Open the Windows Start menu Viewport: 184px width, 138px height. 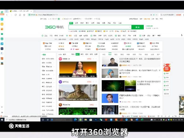(2, 120)
